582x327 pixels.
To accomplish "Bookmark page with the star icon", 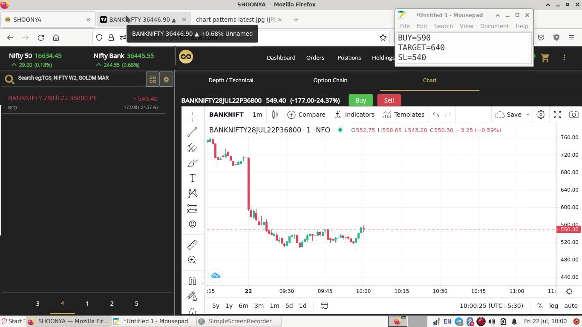I will pos(383,37).
